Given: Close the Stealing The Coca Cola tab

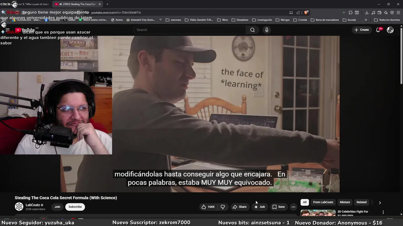Looking at the screenshot, I should (100, 4).
